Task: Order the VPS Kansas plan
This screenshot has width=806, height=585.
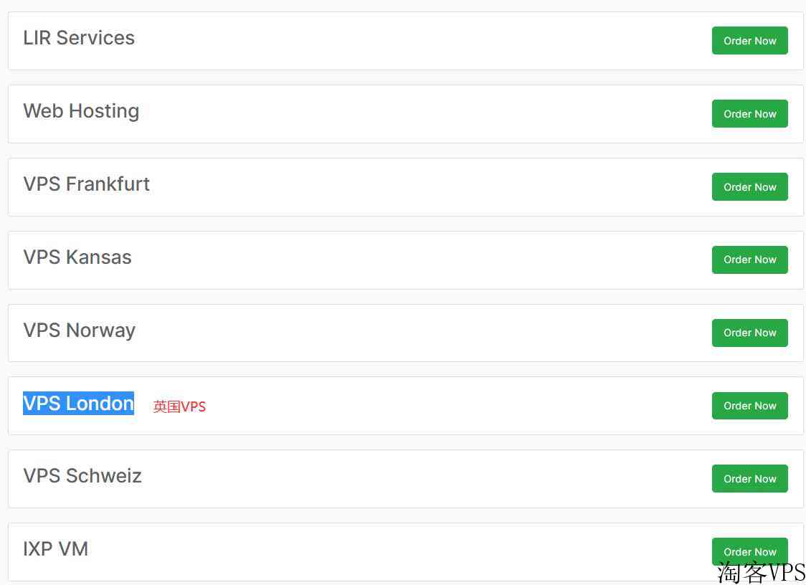Action: (x=749, y=260)
